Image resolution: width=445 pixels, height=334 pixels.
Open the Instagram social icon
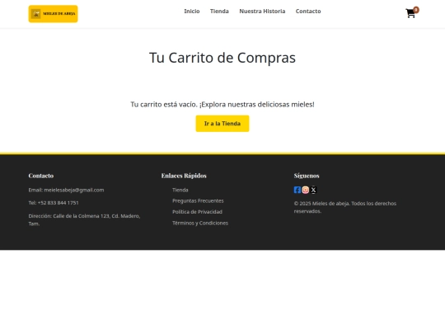306,190
